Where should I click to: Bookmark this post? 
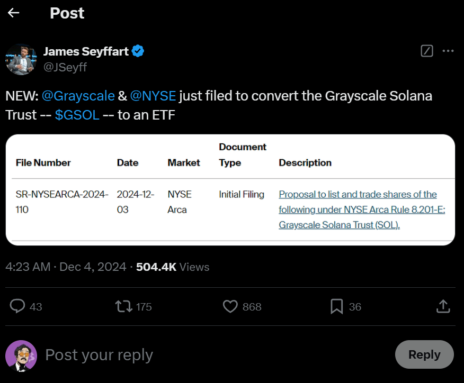tap(336, 306)
